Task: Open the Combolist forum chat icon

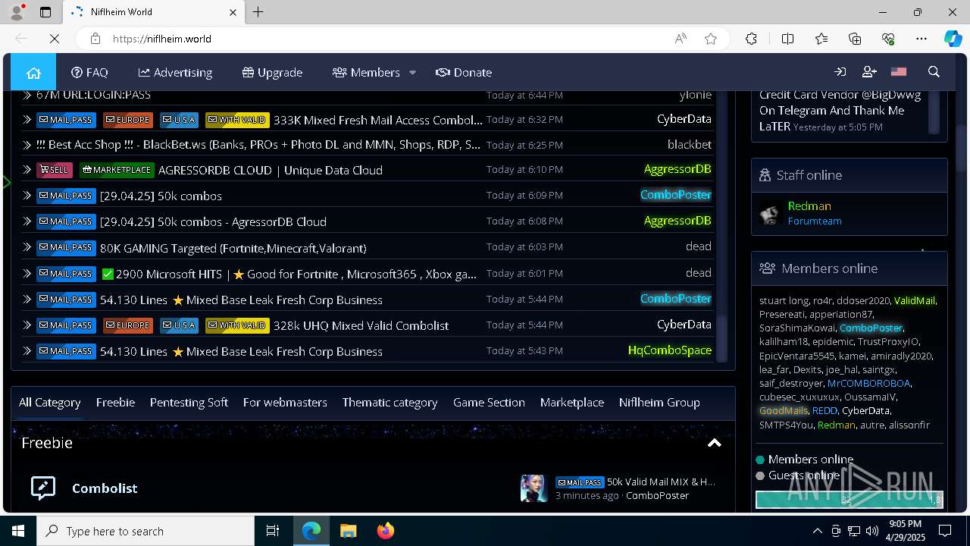Action: coord(43,488)
